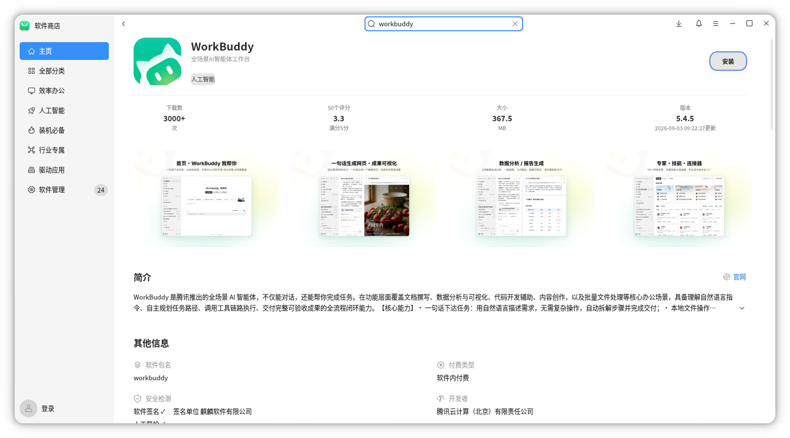Clear the workbuddy search text
Screen dimensions: 790x438
(x=515, y=24)
